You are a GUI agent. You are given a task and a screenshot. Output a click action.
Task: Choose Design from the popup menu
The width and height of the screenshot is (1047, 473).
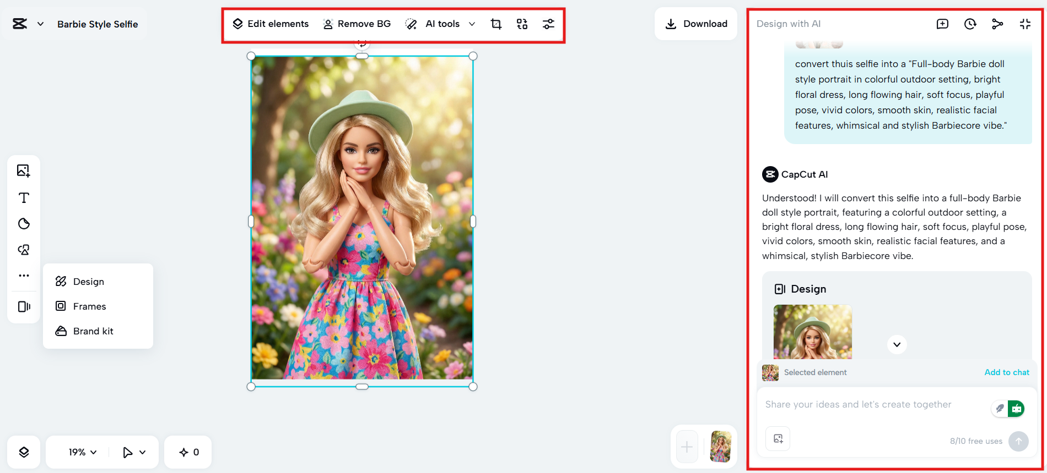point(98,282)
